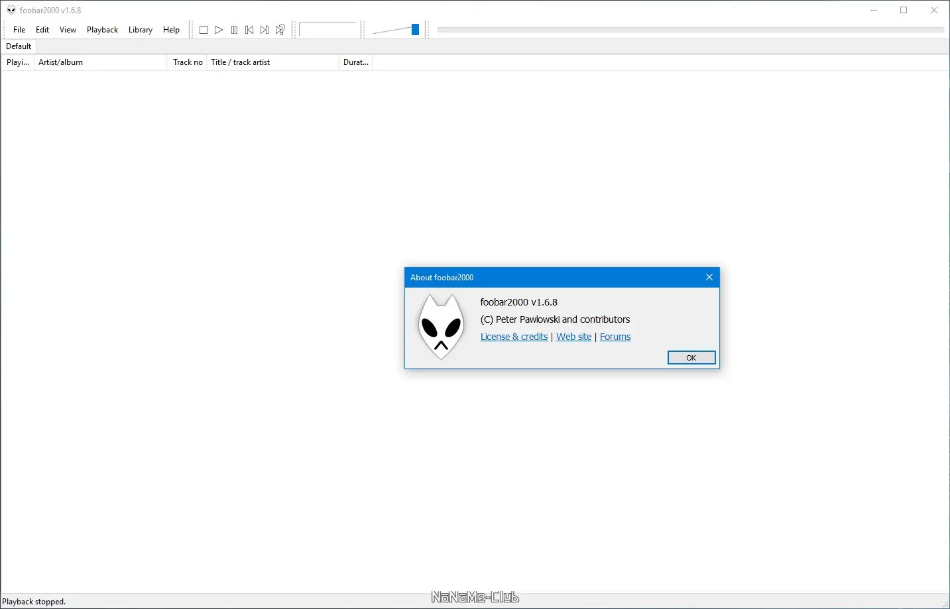The image size is (950, 609).
Task: Click the 'Playback stopped.' status text
Action: (34, 602)
